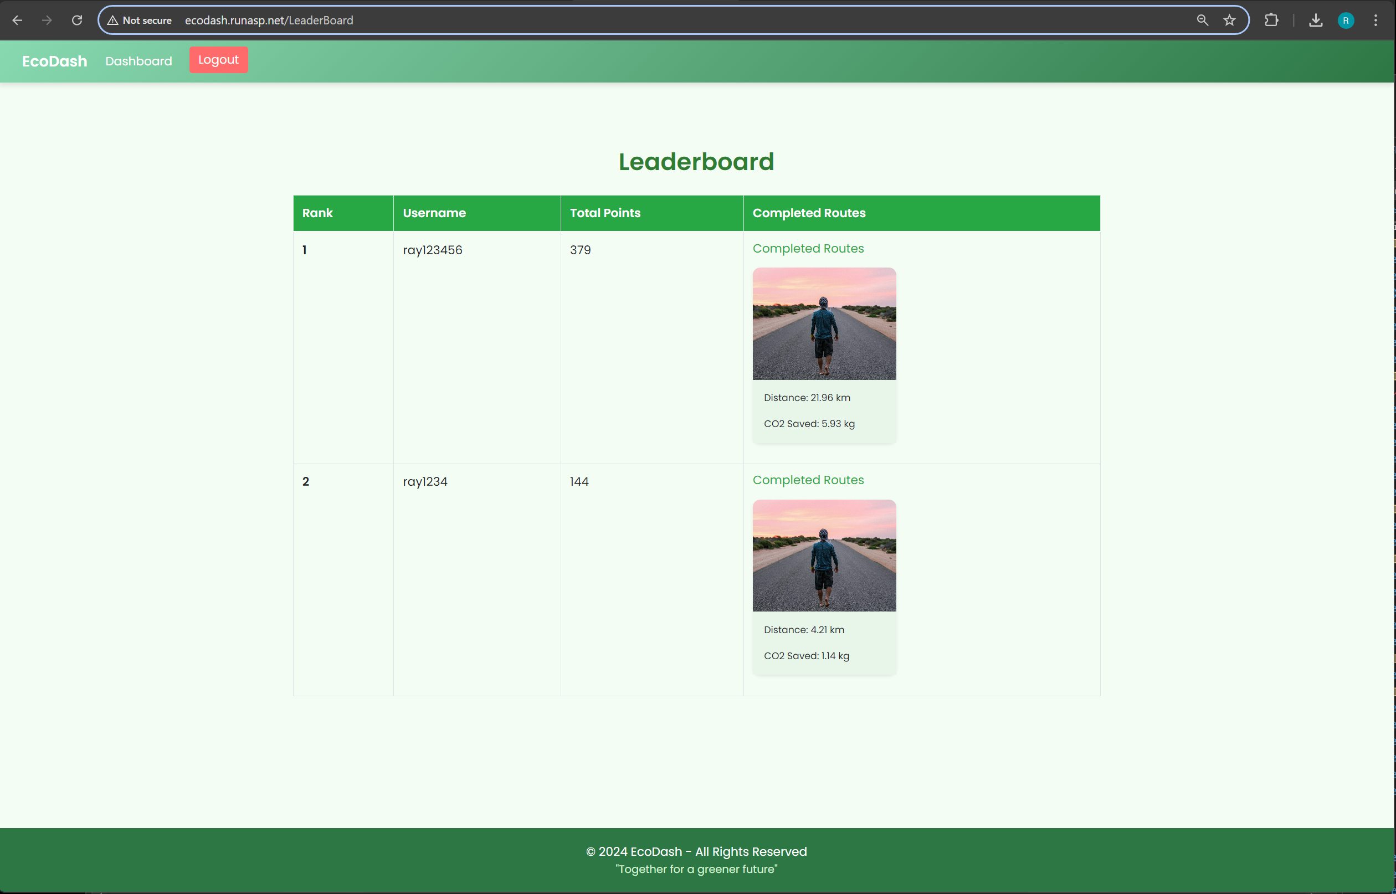Image resolution: width=1396 pixels, height=894 pixels.
Task: Open the browser downloads icon
Action: coord(1316,20)
